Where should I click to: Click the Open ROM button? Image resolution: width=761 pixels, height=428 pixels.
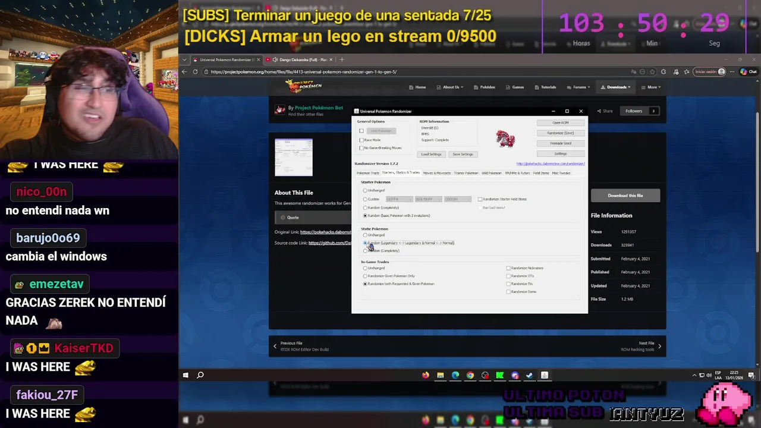point(561,123)
